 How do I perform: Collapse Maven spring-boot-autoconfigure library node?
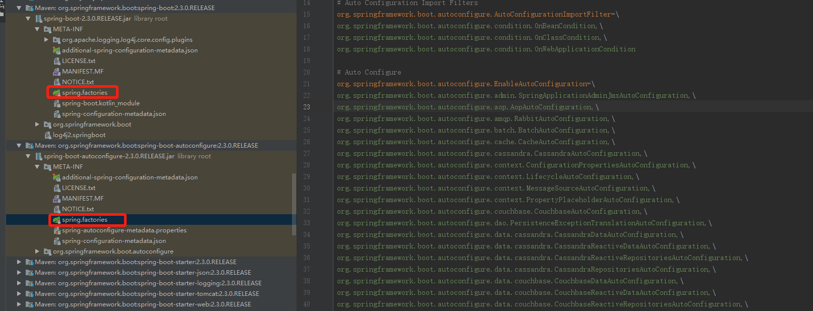point(19,146)
